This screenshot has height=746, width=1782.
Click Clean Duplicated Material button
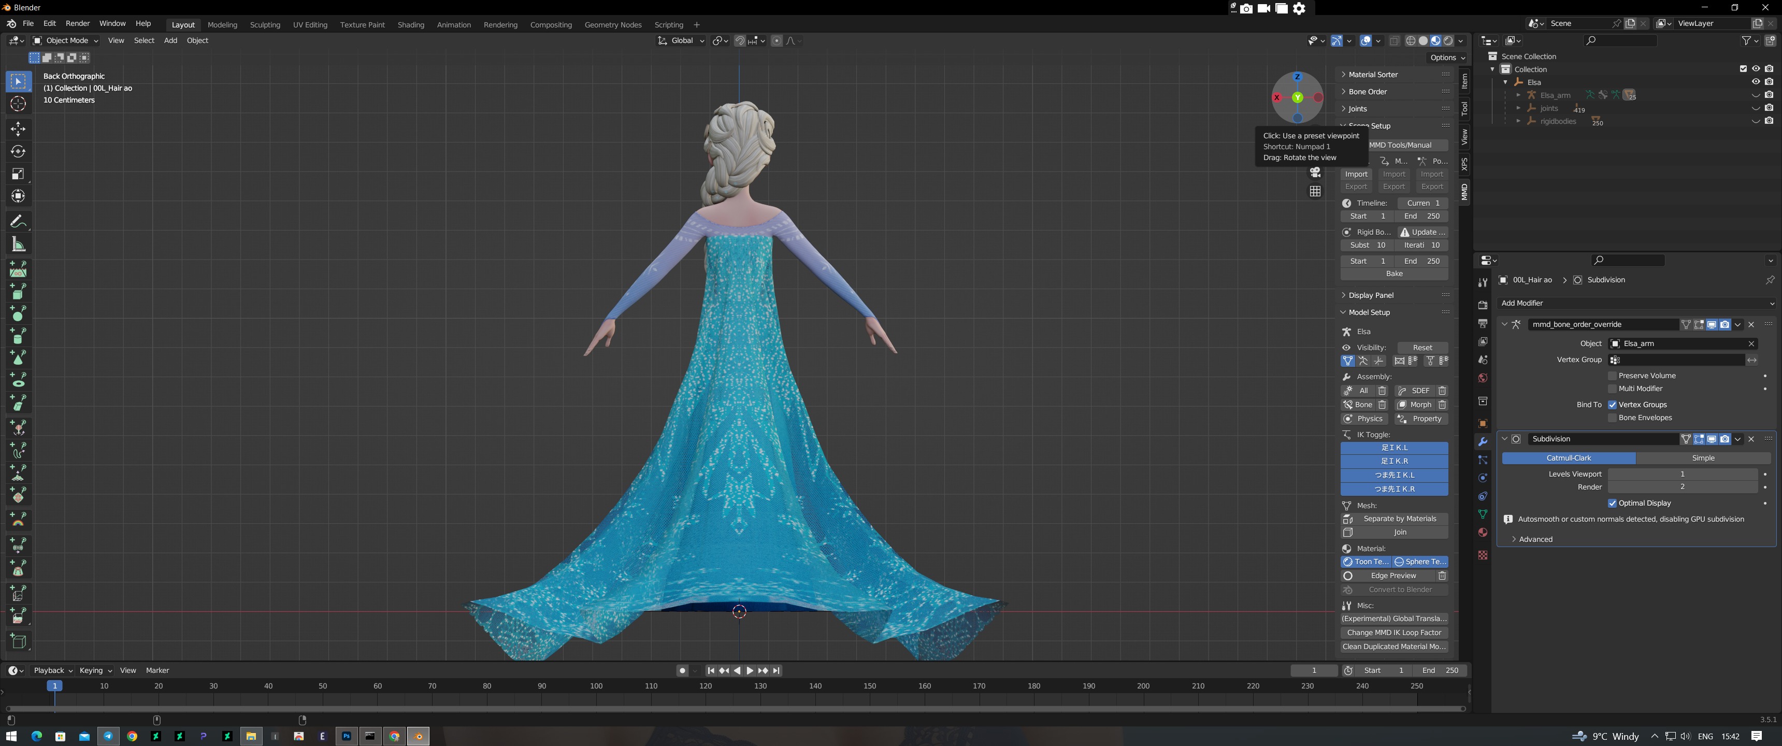(1394, 647)
